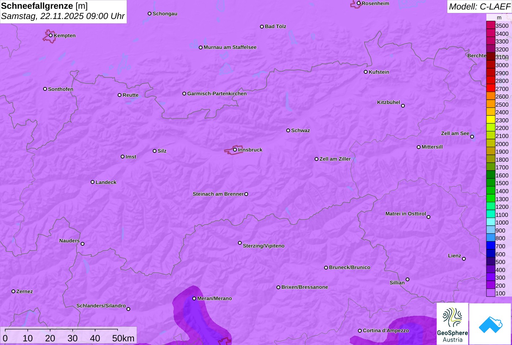Click the Murnau am Staffelsee label
This screenshot has width=512, height=345.
pos(230,47)
